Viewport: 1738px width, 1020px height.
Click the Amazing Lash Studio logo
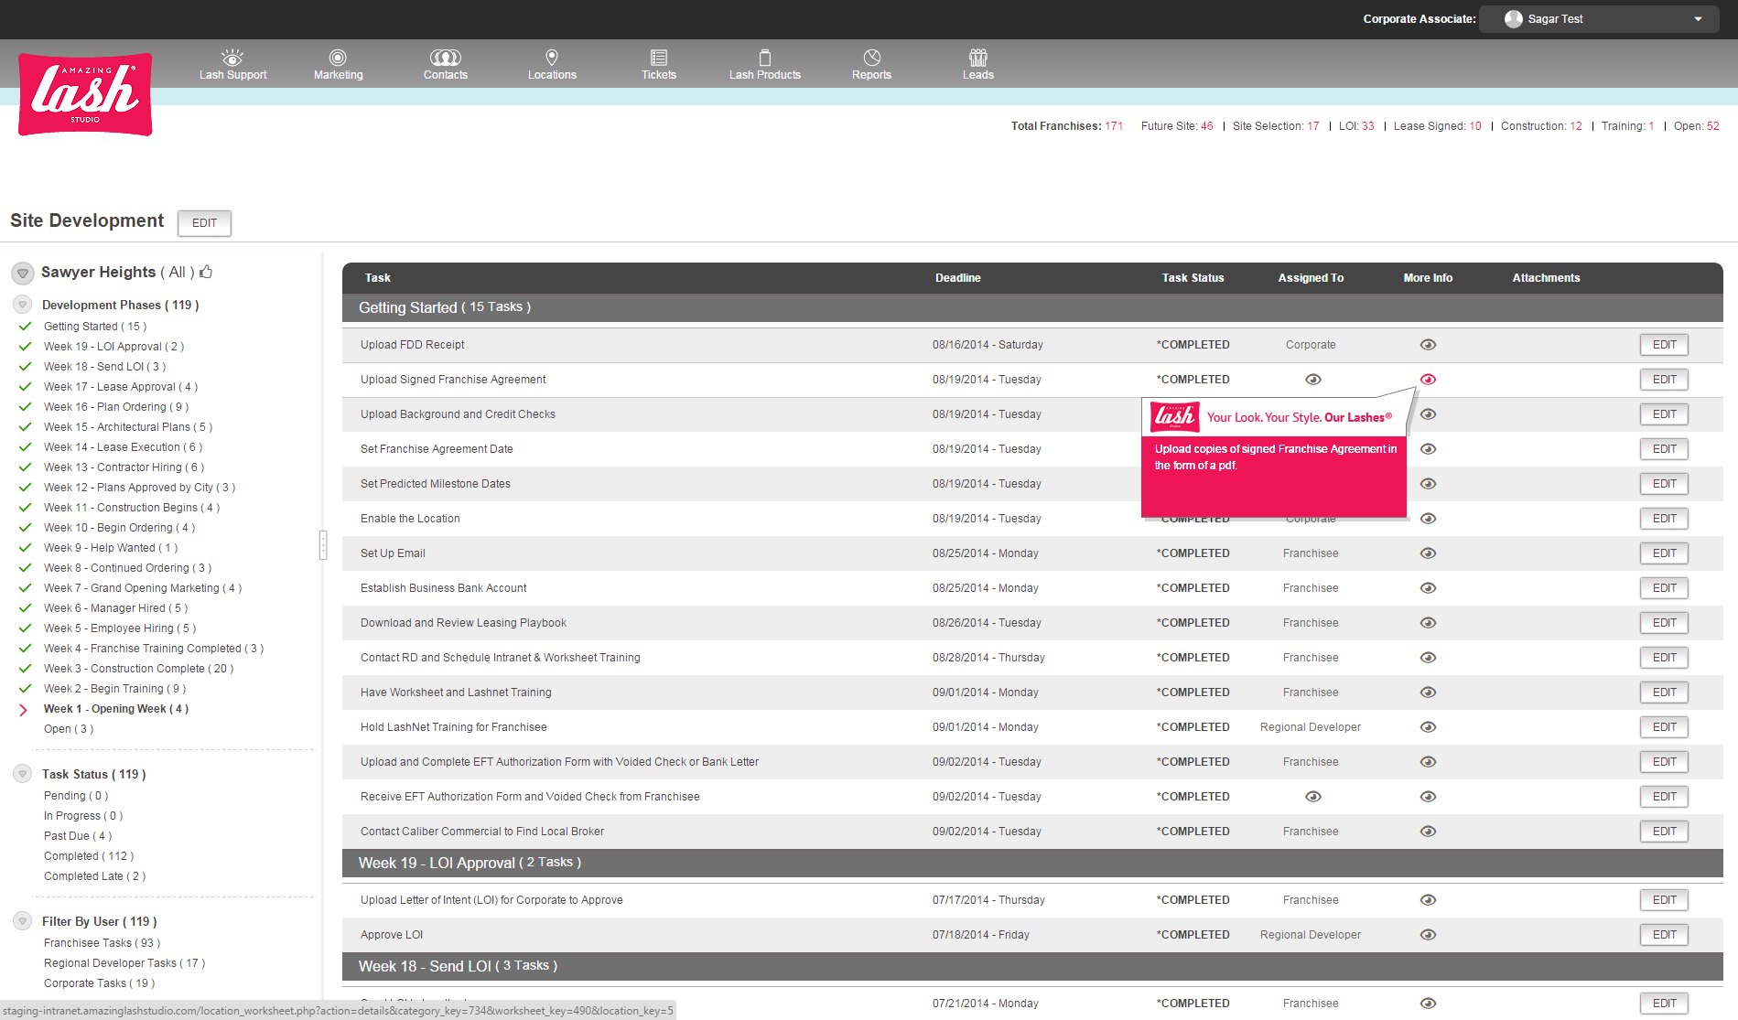pos(85,94)
